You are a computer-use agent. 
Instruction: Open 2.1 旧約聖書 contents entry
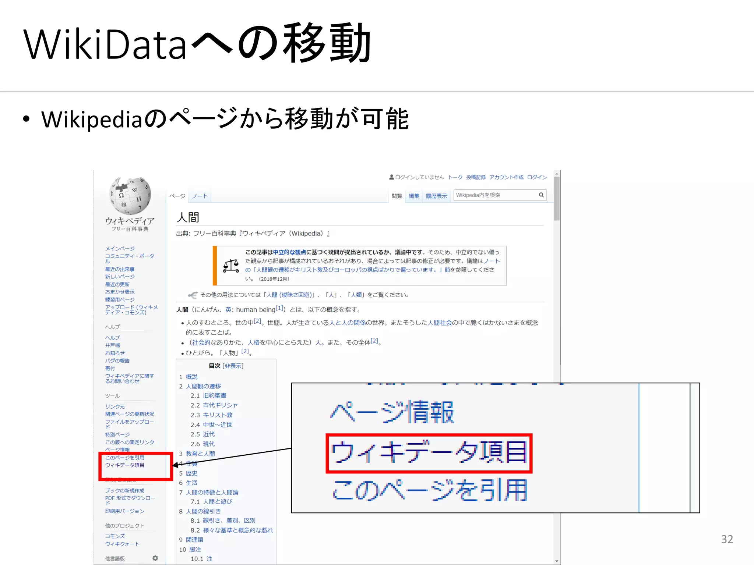[x=215, y=395]
